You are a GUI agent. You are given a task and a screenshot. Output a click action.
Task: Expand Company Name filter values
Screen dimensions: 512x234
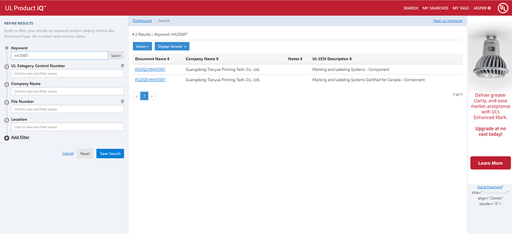(x=67, y=91)
